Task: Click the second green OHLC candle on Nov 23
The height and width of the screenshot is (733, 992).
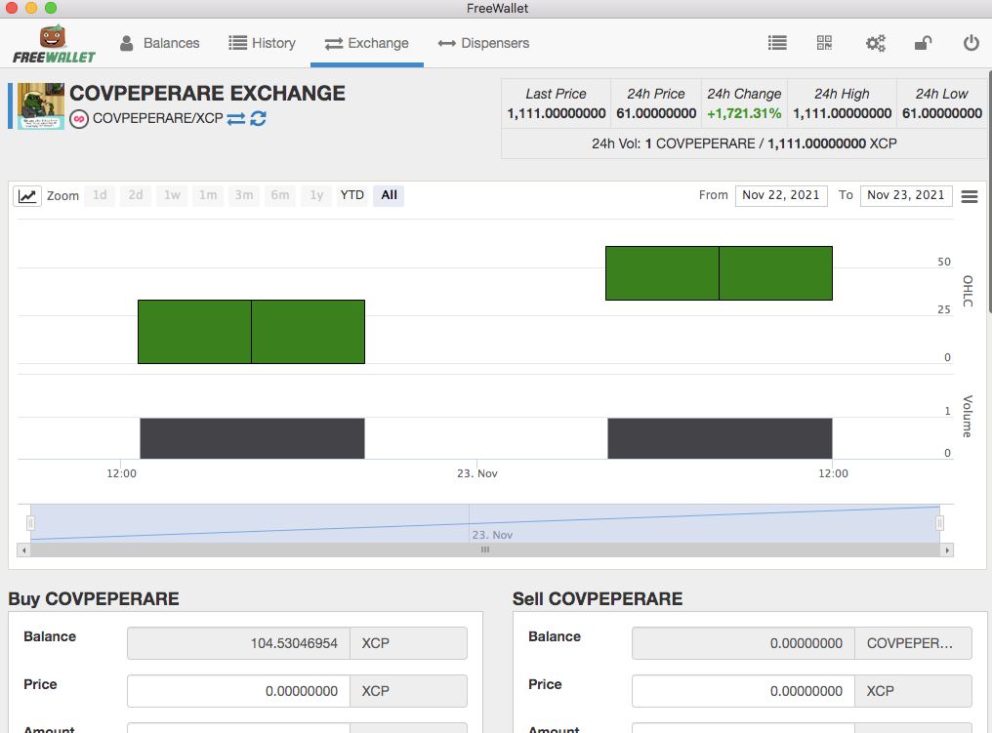Action: pos(719,273)
